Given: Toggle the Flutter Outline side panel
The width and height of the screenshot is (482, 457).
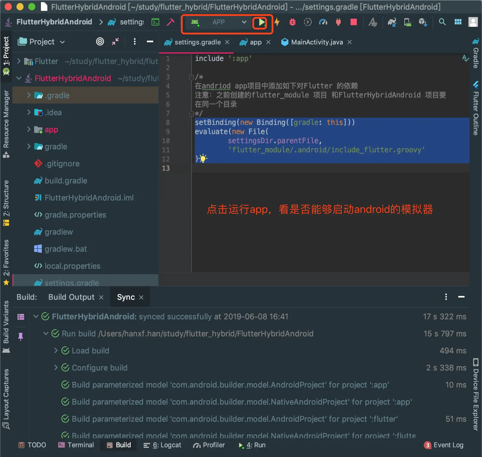Looking at the screenshot, I should (476, 108).
